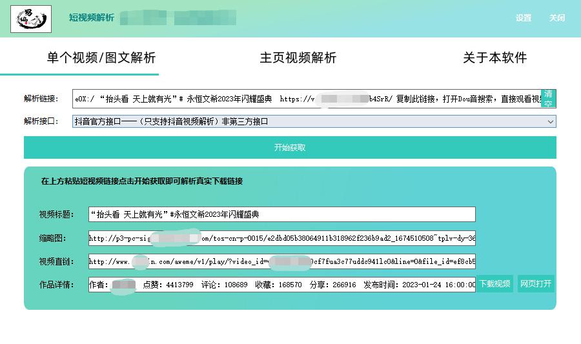
Task: Open 设置 in the header
Action: coord(524,18)
